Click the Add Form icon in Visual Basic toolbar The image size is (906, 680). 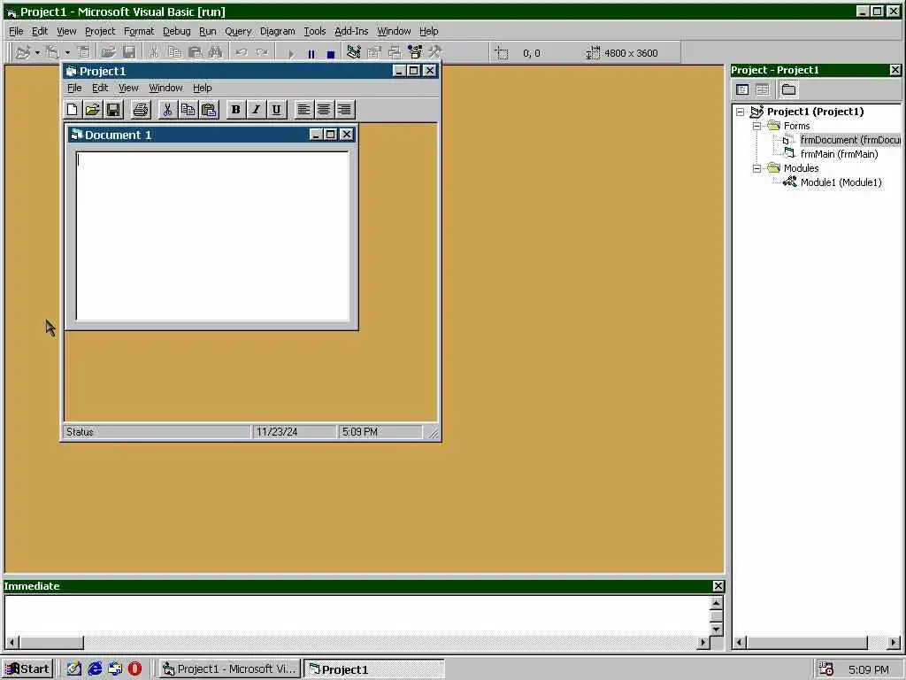coord(53,52)
